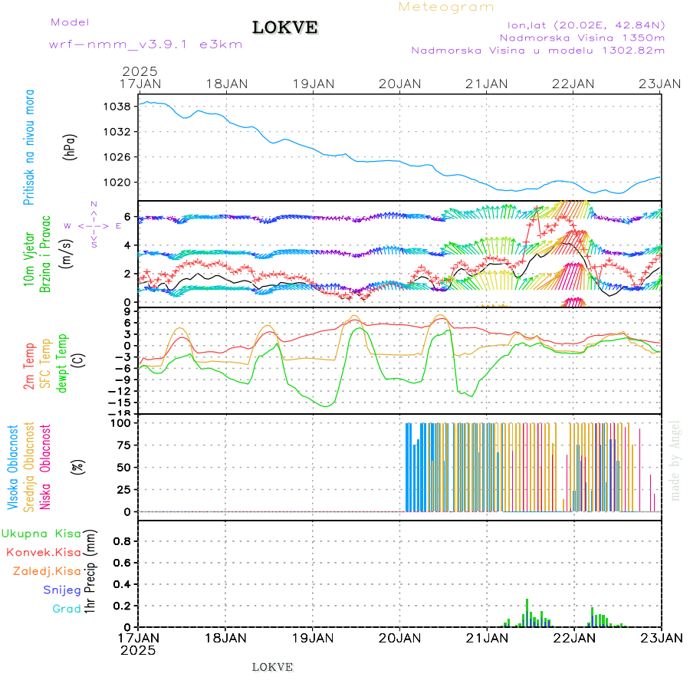
Task: Select the Meteogram heading text
Action: pyautogui.click(x=446, y=8)
